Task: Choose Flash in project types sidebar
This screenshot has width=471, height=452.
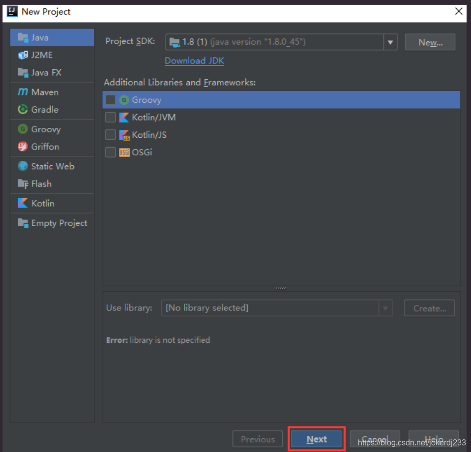Action: pyautogui.click(x=52, y=183)
